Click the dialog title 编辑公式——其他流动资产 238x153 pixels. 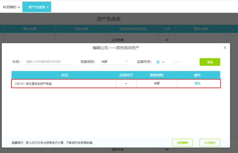click(116, 48)
